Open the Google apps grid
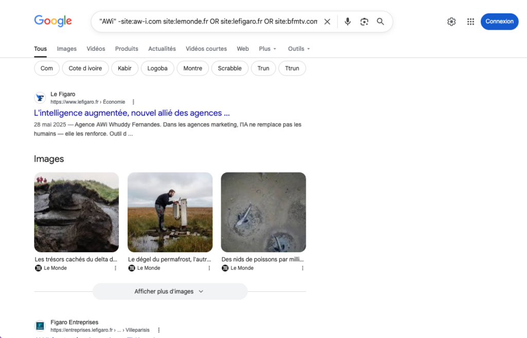527x338 pixels. click(470, 22)
